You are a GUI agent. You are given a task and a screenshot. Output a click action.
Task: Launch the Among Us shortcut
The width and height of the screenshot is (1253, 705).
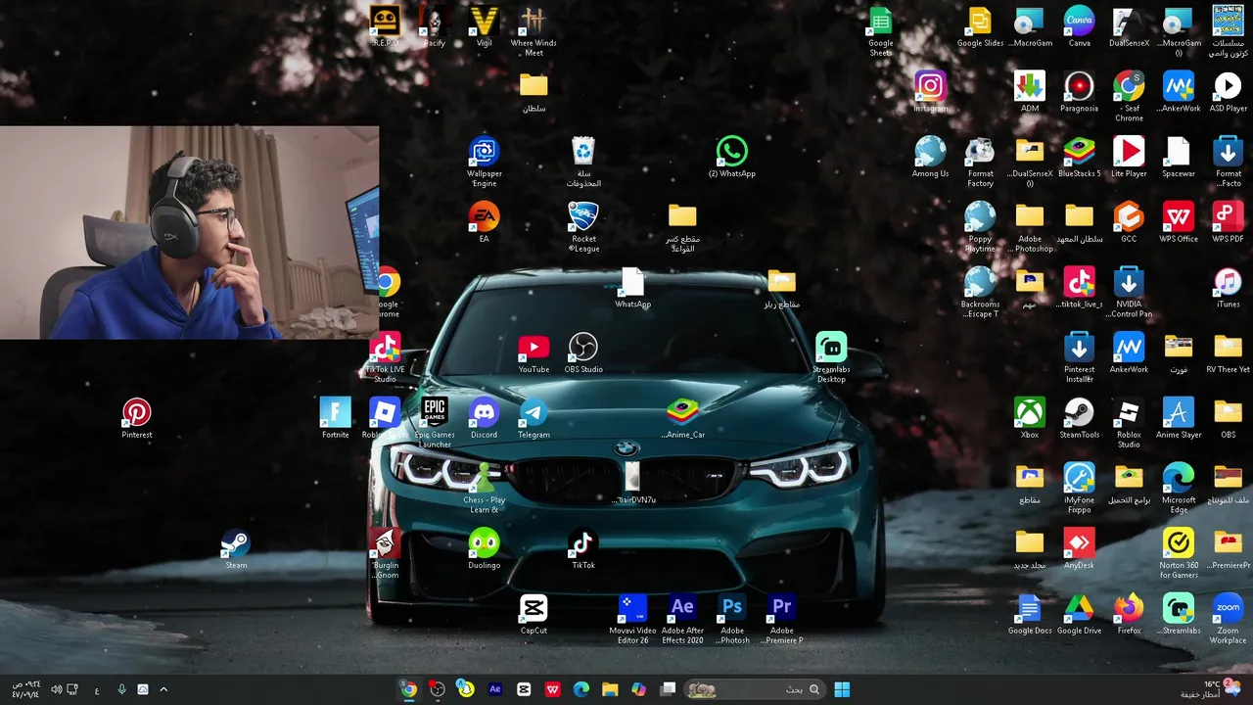[930, 157]
